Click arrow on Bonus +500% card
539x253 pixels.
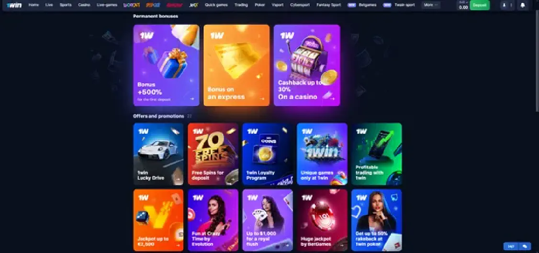(192, 99)
